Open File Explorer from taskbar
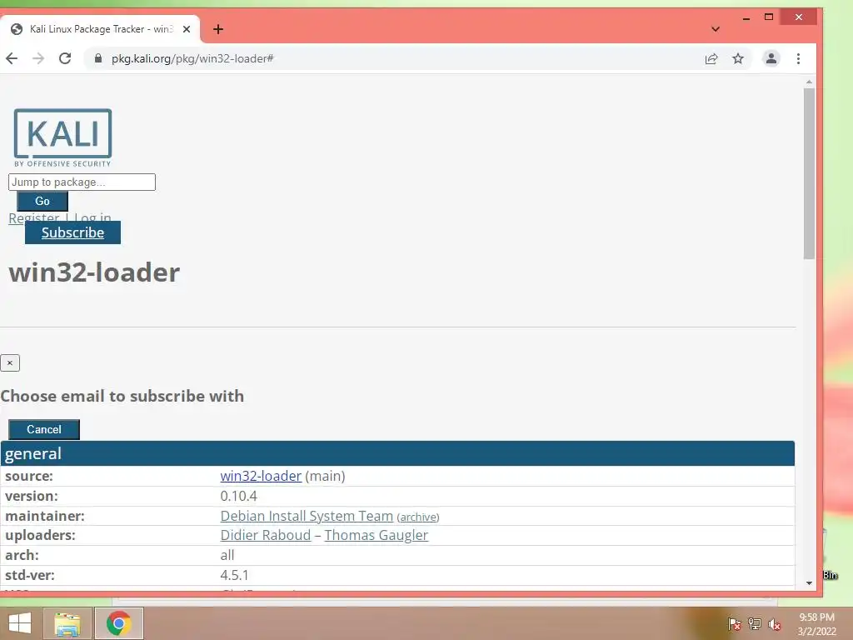 pos(67,623)
